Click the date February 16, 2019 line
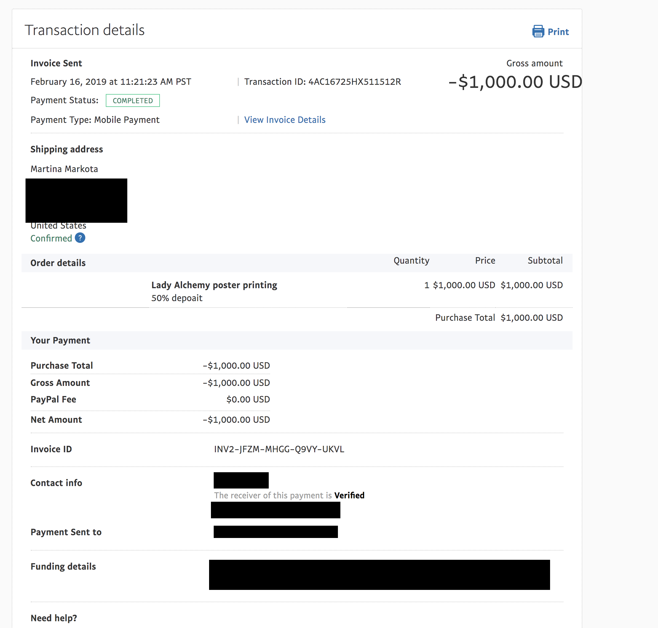Viewport: 658px width, 628px height. pyautogui.click(x=111, y=82)
